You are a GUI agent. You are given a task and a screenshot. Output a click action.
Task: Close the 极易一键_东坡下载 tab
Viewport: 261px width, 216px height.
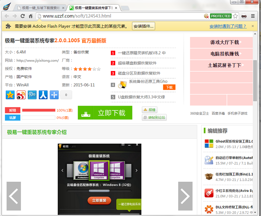[x=63, y=8]
